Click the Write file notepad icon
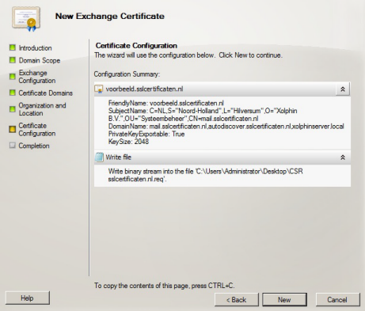This screenshot has width=365, height=311. (x=99, y=157)
